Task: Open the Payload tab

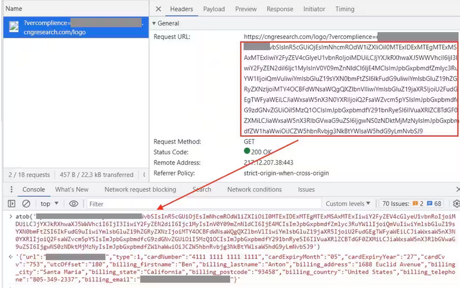Action: coord(213,9)
